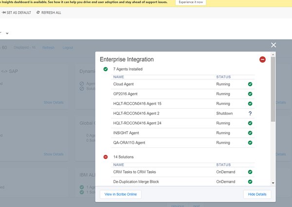Image resolution: width=292 pixels, height=207 pixels.
Task: Select the HQLT-ROCON0416 Agent 24 name
Action: [x=137, y=123]
